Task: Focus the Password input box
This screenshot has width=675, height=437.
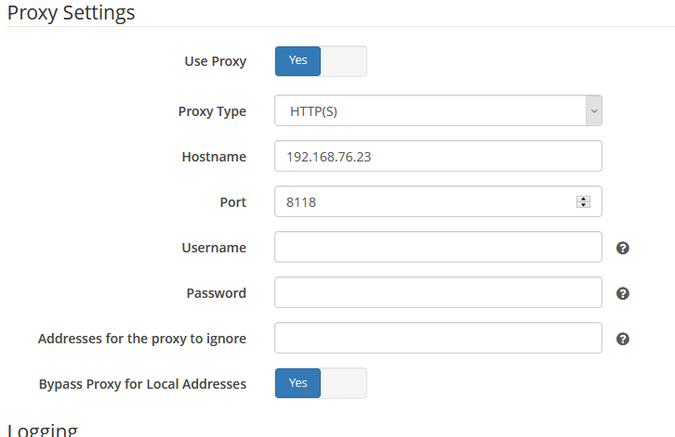Action: coord(438,292)
